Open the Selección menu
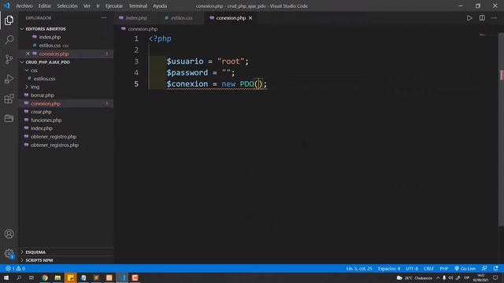The width and height of the screenshot is (504, 283). pyautogui.click(x=67, y=6)
